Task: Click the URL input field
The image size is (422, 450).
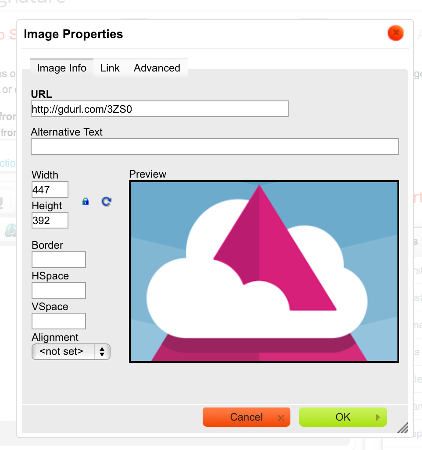Action: (160, 109)
